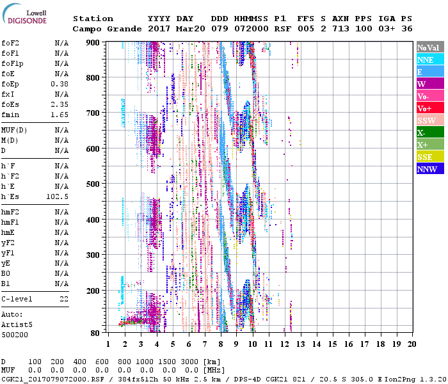Click the PS value 36
The height and width of the screenshot is (384, 448).
pos(407,29)
